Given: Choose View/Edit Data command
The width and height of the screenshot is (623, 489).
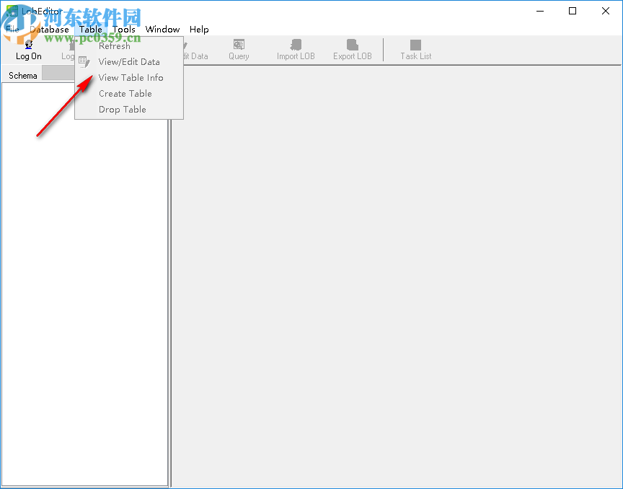Looking at the screenshot, I should [130, 61].
